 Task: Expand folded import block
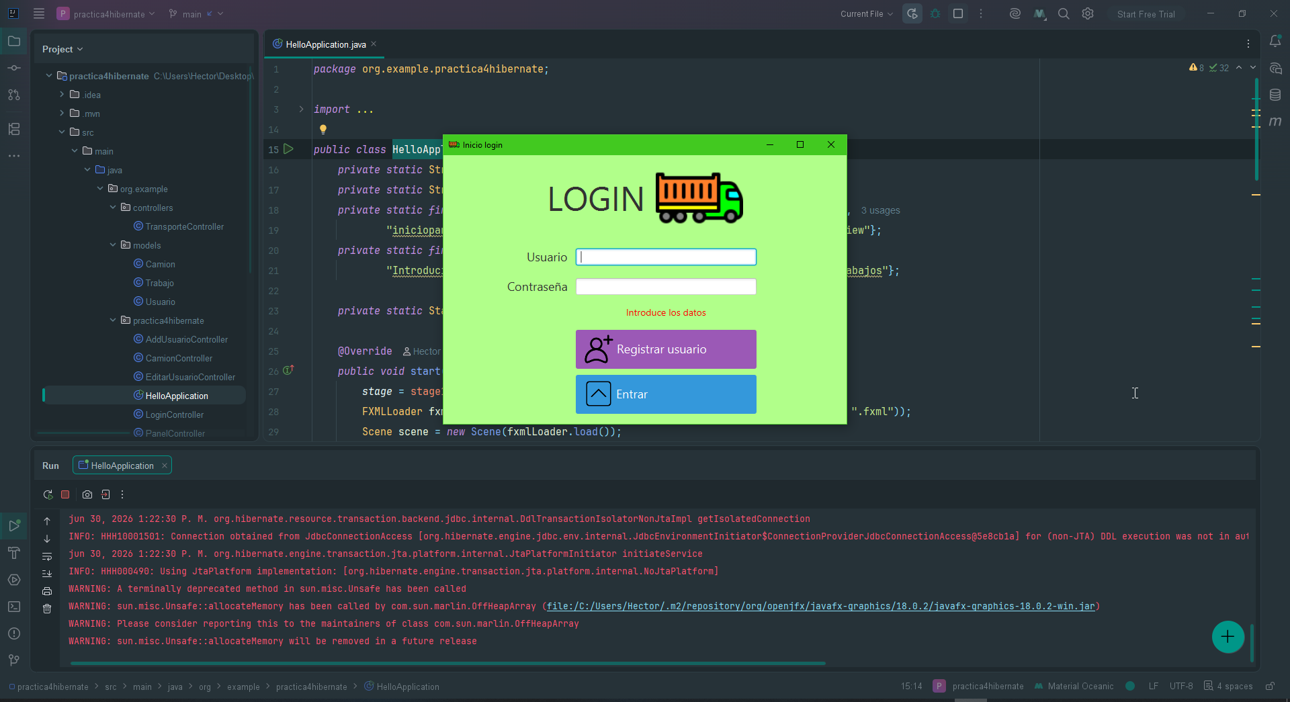(x=301, y=109)
